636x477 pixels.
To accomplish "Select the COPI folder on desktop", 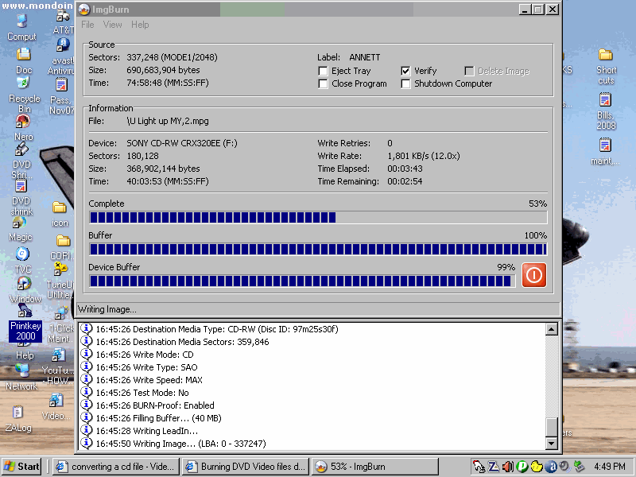I will pyautogui.click(x=62, y=247).
